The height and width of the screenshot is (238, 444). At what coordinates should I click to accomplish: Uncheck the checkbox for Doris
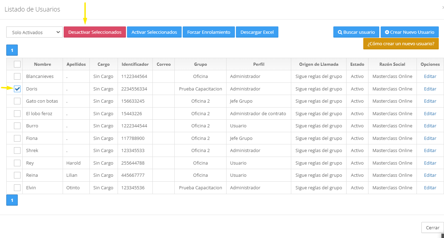(x=17, y=89)
